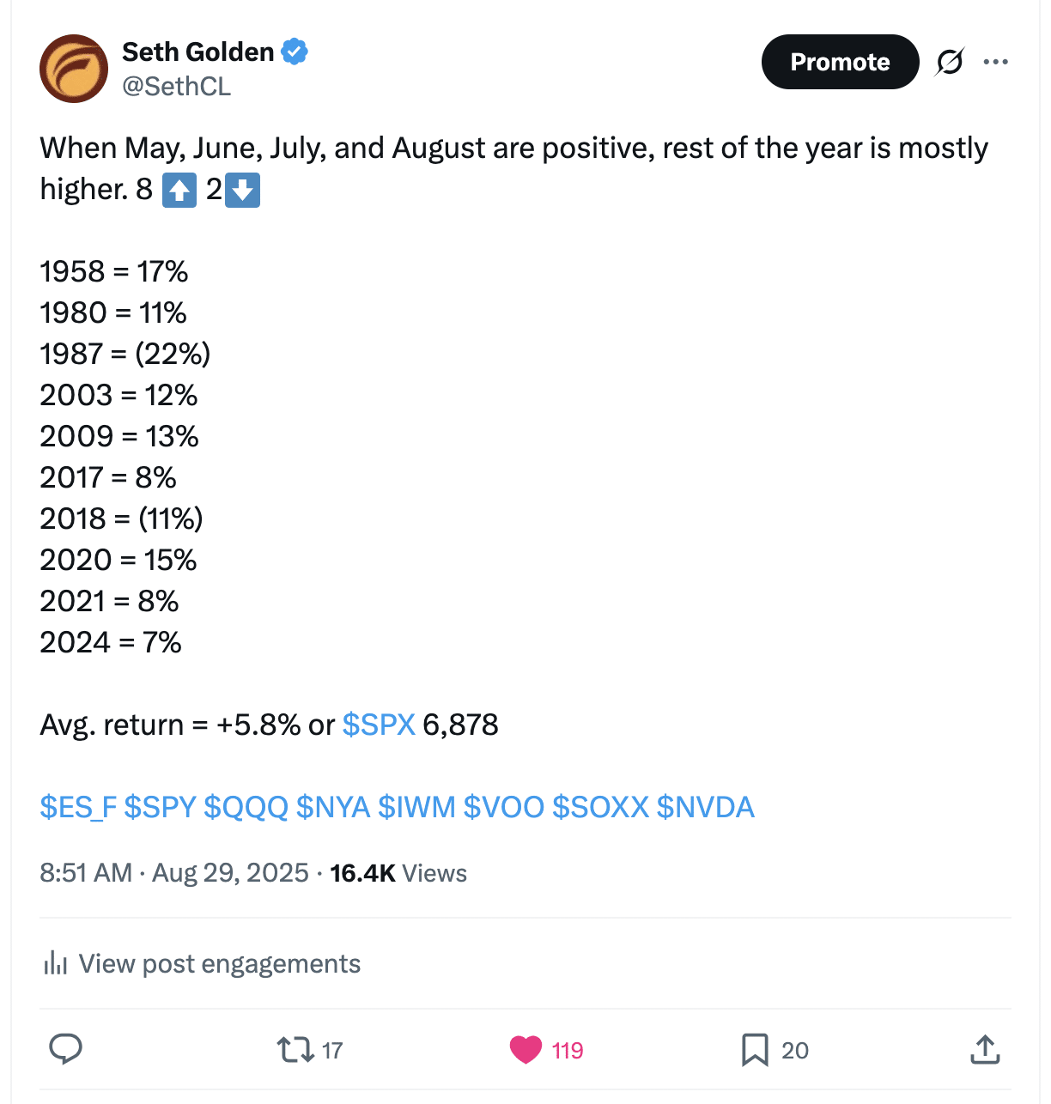Click the blue verified badge
The width and height of the screenshot is (1051, 1104).
coord(295,52)
